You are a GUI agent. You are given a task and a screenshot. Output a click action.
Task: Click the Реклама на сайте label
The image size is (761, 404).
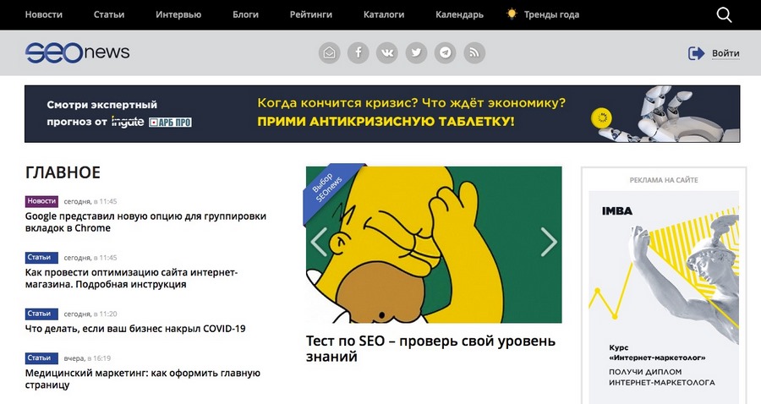tap(664, 180)
